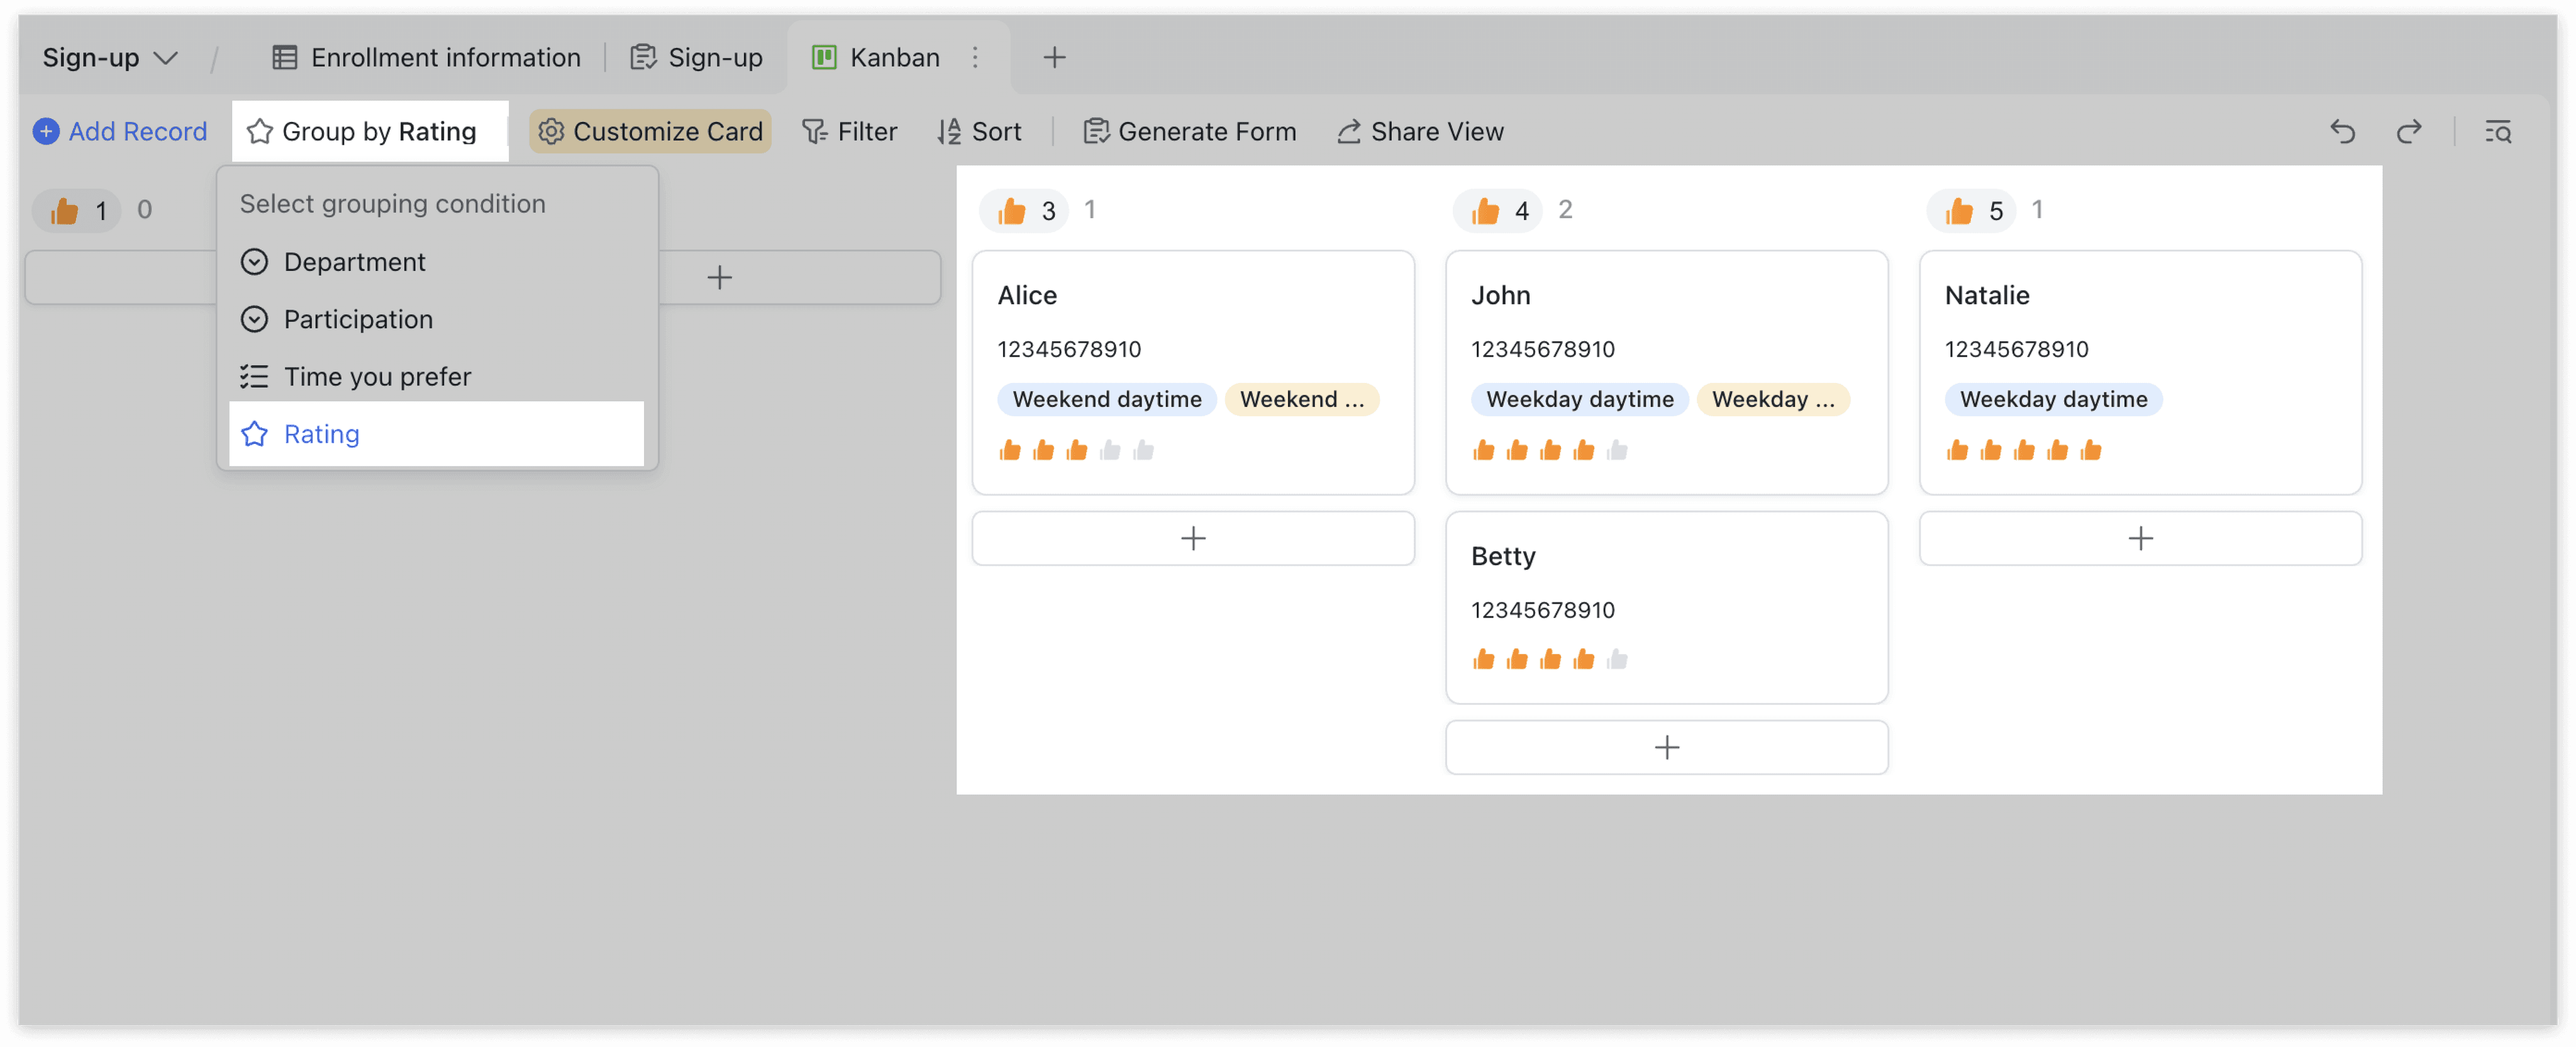The image size is (2576, 1047).
Task: Click the three-dot menu on Kanban tab
Action: point(975,57)
